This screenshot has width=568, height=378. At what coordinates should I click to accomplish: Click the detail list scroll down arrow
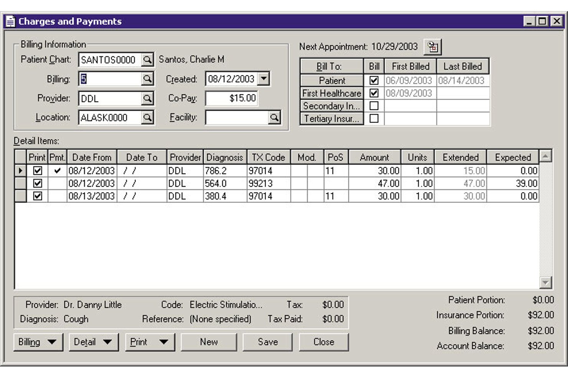[x=545, y=283]
